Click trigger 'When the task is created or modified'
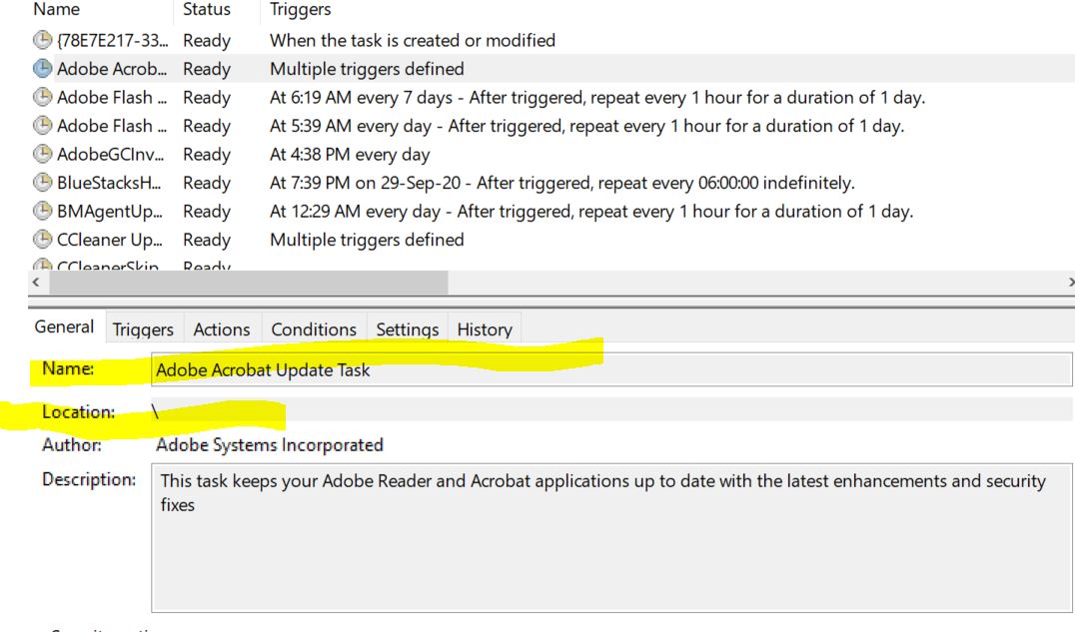1075x632 pixels. [x=413, y=41]
